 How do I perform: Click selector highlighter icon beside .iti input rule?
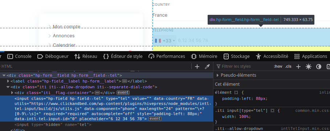point(272,111)
